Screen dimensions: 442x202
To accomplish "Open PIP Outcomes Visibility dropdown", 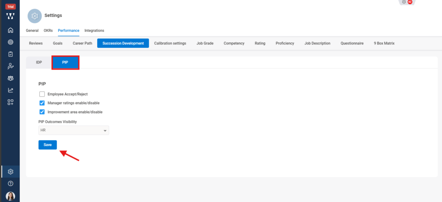I will coord(73,130).
